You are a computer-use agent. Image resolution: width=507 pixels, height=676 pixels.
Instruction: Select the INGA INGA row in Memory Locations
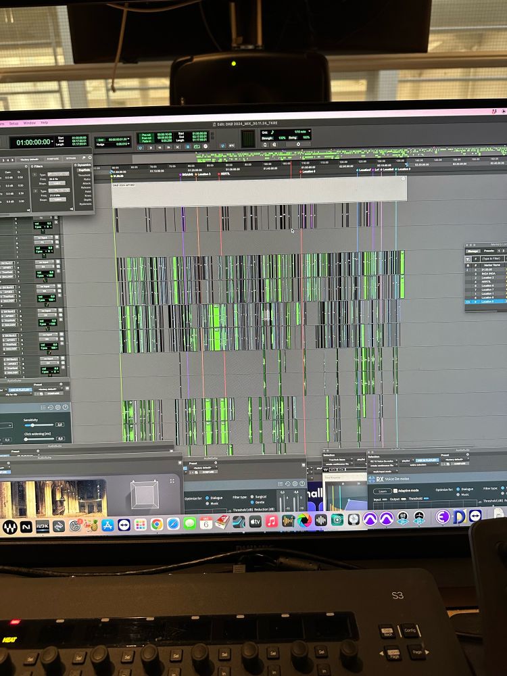486,273
